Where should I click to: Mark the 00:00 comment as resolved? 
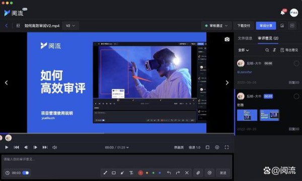296,63
